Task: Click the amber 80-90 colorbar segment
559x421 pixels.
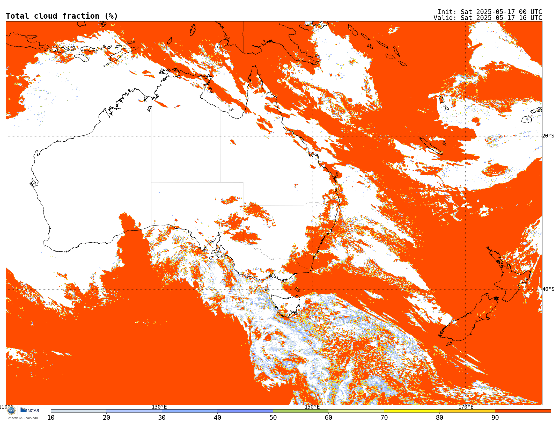Action: [467, 411]
